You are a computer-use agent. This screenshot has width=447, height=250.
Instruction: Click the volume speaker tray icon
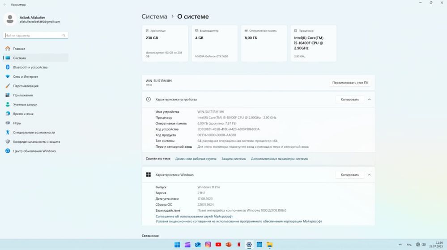coord(424,245)
